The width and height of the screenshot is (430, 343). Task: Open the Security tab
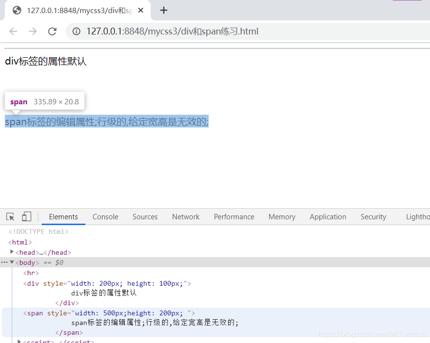(373, 216)
